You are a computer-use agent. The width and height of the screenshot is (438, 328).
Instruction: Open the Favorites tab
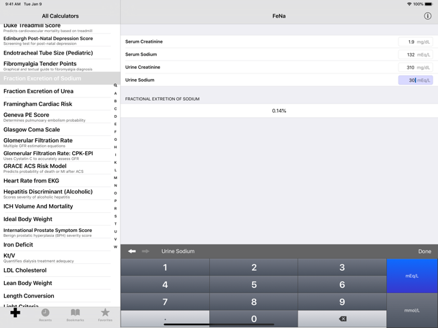(x=105, y=314)
